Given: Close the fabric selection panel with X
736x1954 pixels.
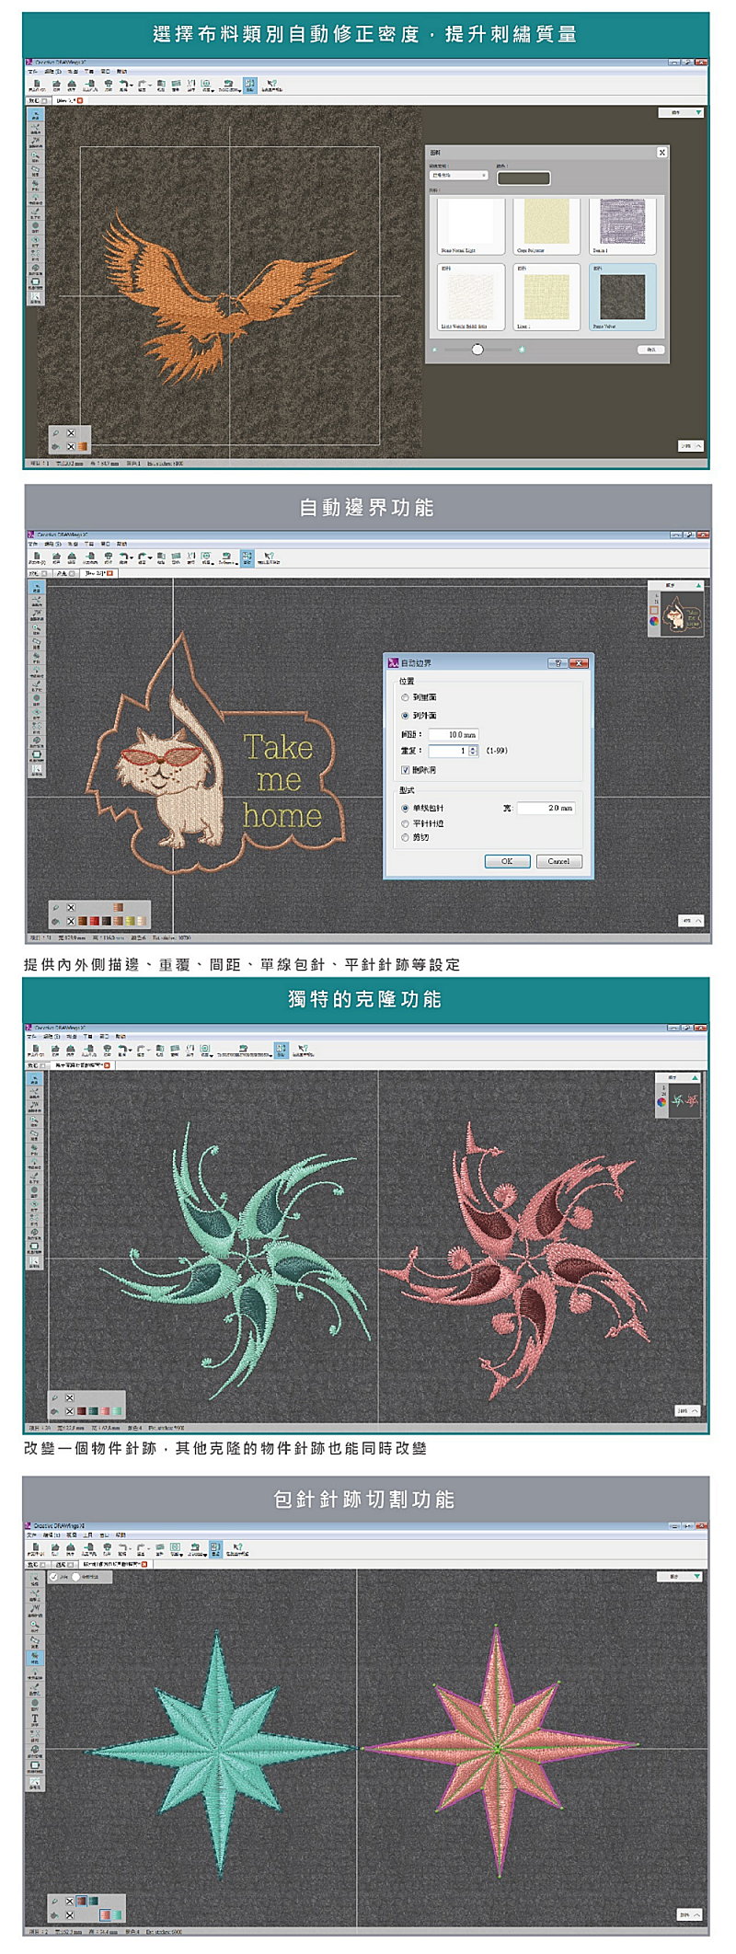Looking at the screenshot, I should pyautogui.click(x=661, y=153).
